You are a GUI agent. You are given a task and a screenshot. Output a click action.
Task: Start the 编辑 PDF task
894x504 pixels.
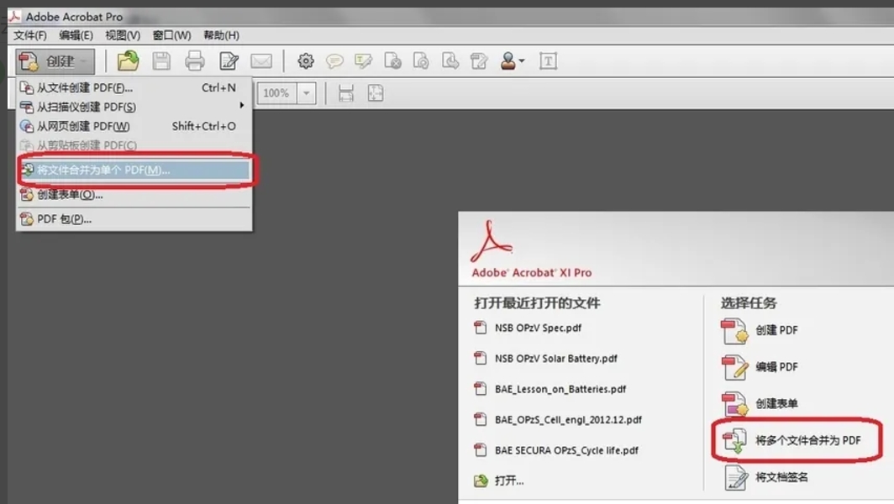[760, 366]
